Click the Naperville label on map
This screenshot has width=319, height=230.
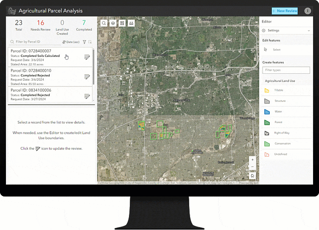click(x=181, y=100)
